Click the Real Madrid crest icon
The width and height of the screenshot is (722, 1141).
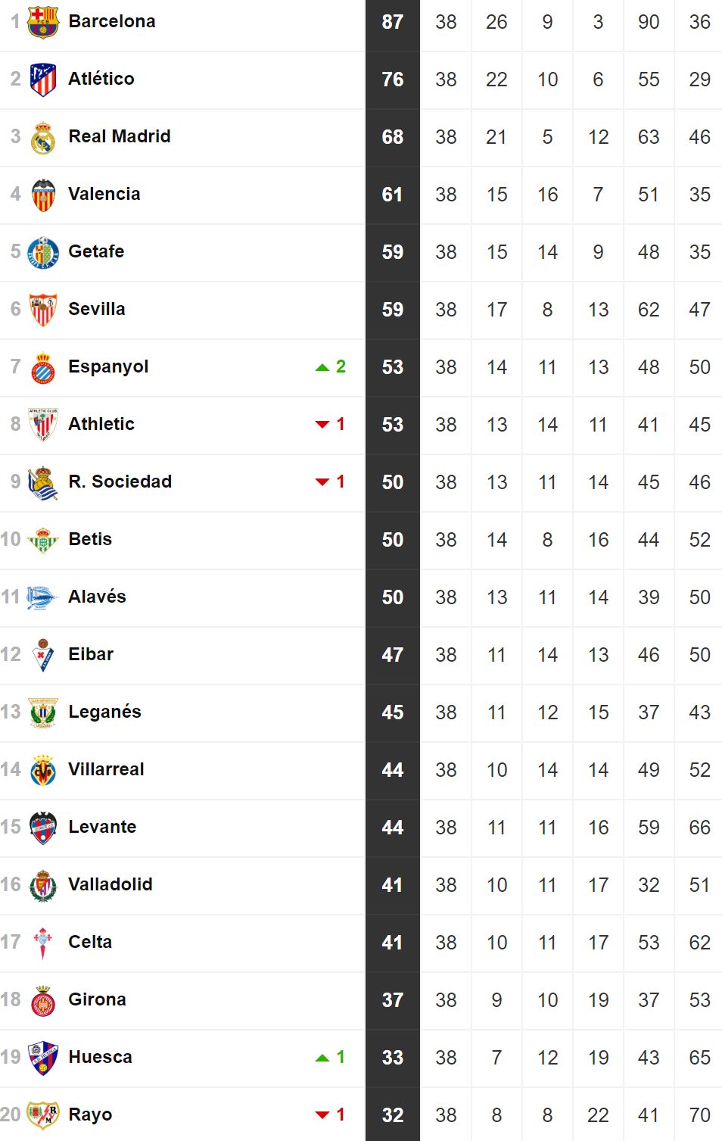(x=43, y=138)
